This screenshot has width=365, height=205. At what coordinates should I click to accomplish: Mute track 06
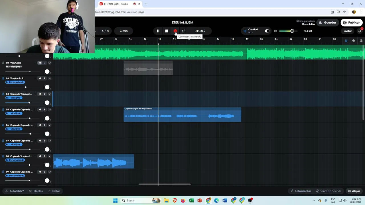(x=40, y=125)
